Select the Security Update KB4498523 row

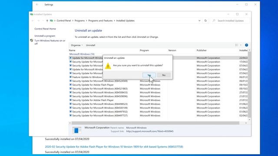coord(158,104)
